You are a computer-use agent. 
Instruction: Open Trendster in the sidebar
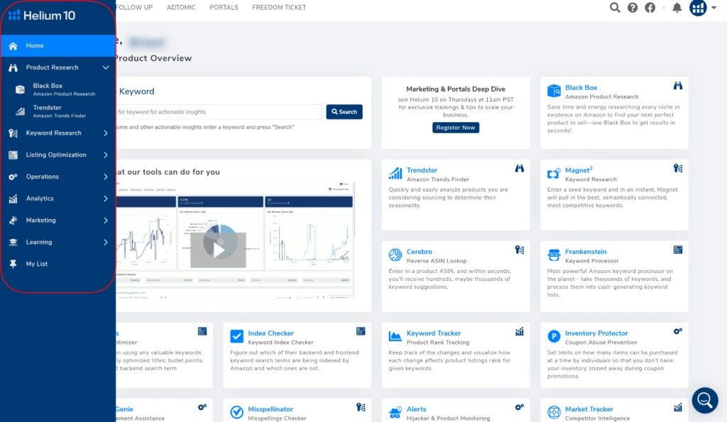coord(58,111)
